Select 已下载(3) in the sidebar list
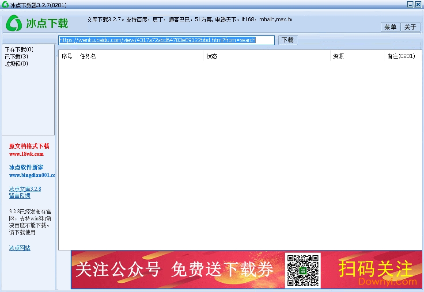 [x=16, y=57]
